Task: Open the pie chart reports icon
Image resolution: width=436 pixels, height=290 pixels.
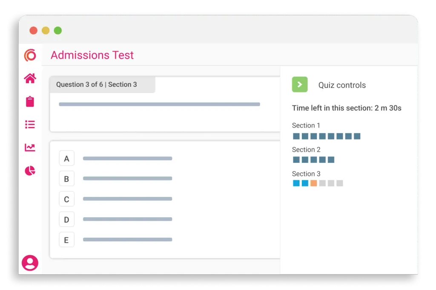Action: (30, 171)
